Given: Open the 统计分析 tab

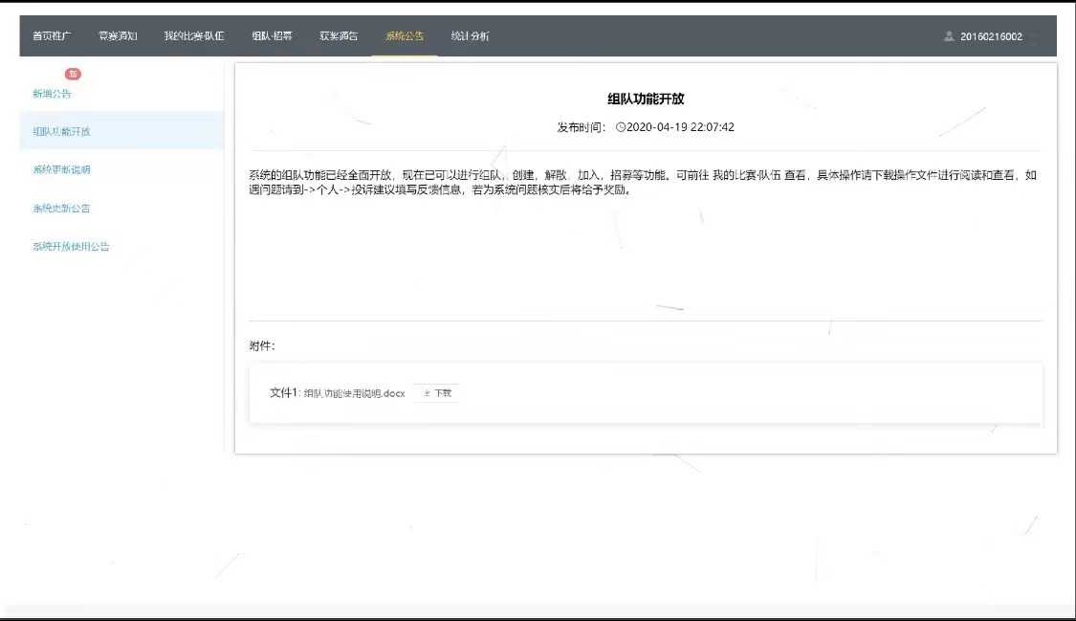Looking at the screenshot, I should pyautogui.click(x=470, y=36).
